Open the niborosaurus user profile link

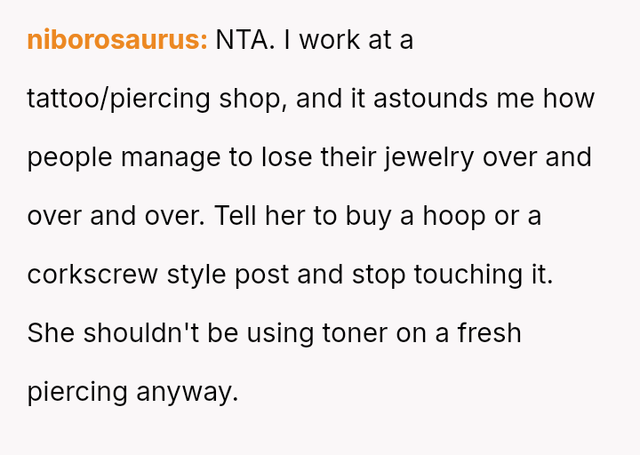tap(116, 40)
